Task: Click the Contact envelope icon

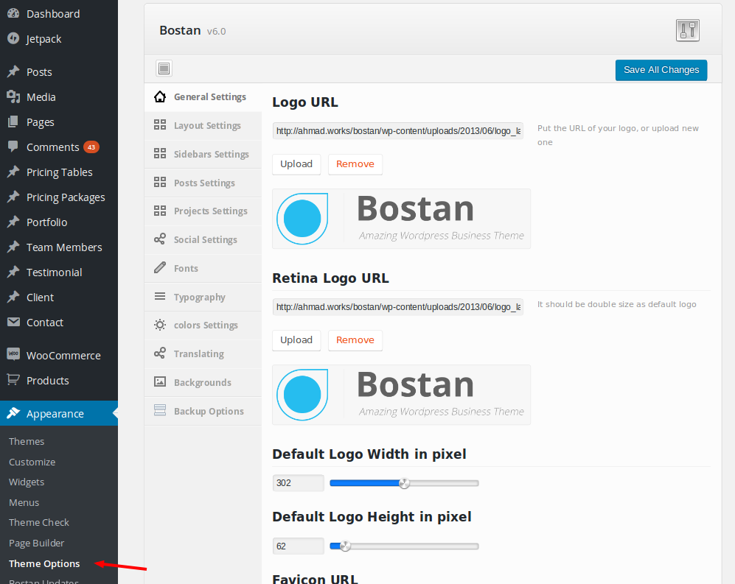Action: coord(13,323)
